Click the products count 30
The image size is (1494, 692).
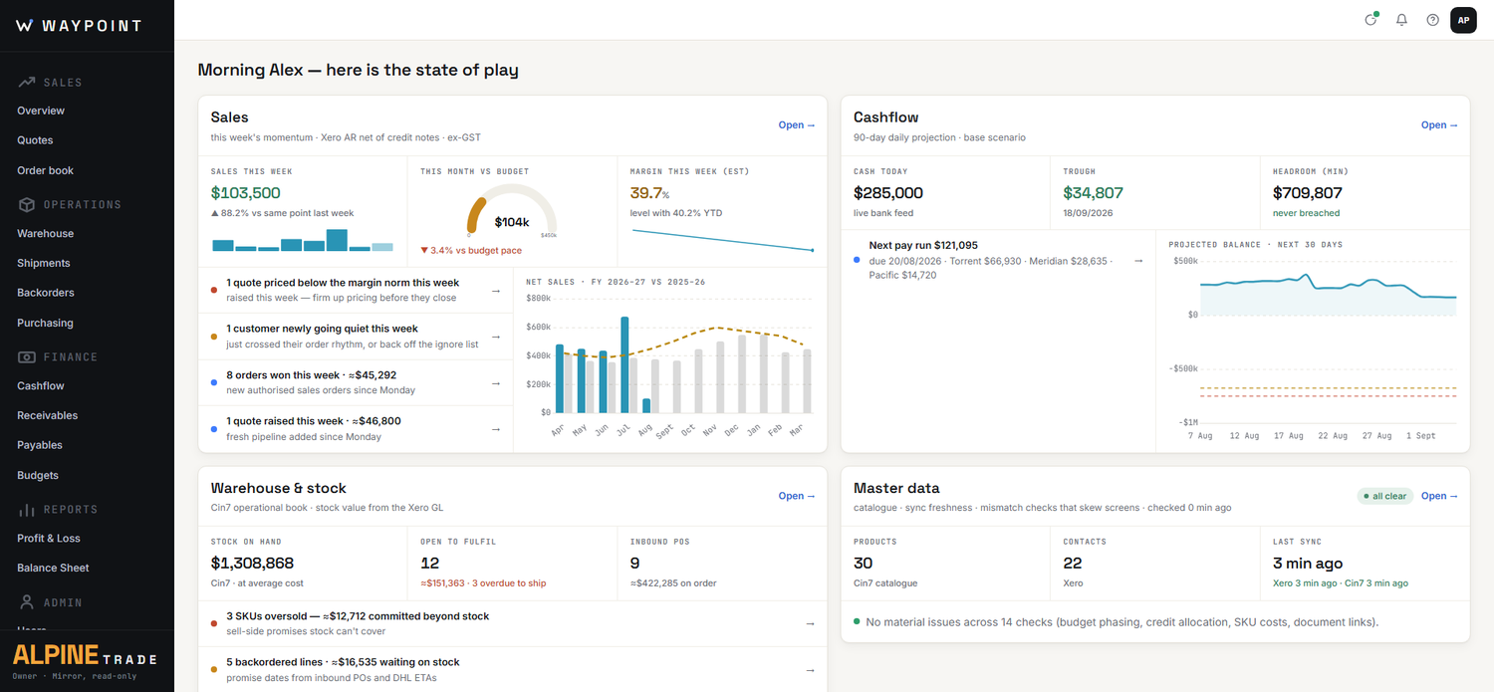coord(864,564)
